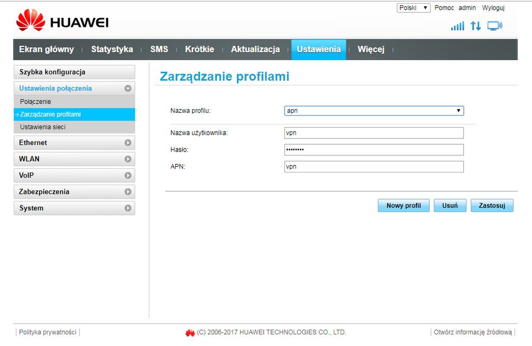
Task: Open the Polski language selector
Action: [x=413, y=8]
